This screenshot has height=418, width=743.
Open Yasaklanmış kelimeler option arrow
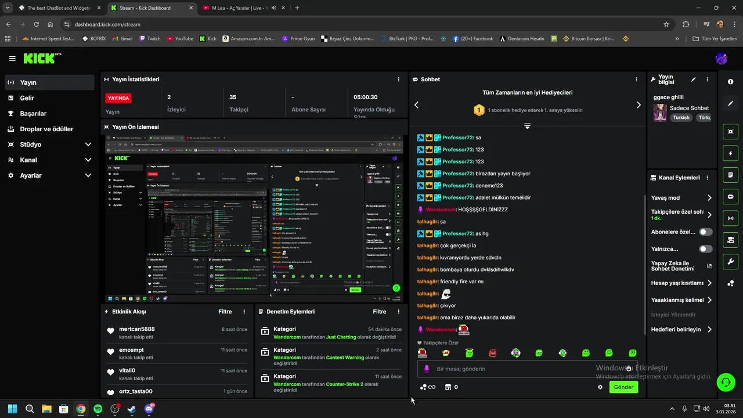709,300
